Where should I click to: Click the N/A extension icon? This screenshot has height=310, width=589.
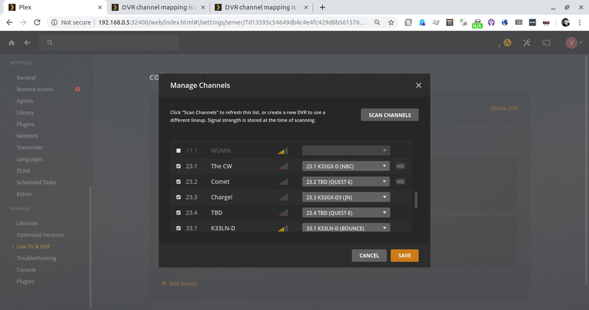click(x=477, y=24)
